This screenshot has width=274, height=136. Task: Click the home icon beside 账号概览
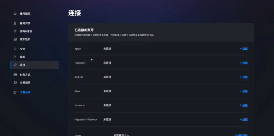click(15, 14)
